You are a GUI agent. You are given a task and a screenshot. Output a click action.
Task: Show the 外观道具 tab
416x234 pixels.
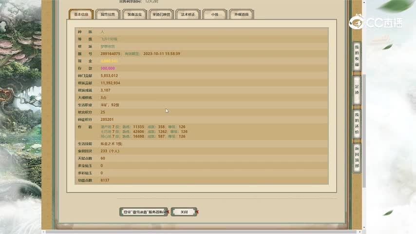coord(241,15)
